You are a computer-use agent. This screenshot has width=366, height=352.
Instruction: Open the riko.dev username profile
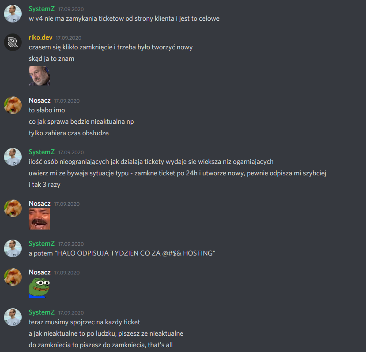coord(40,37)
